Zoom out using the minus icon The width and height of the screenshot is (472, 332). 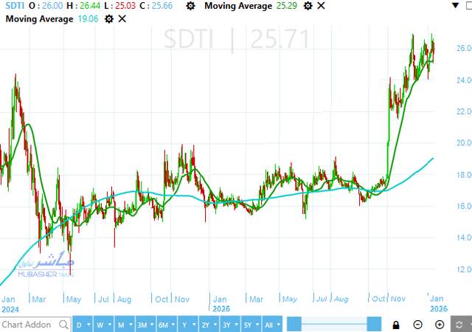click(417, 324)
